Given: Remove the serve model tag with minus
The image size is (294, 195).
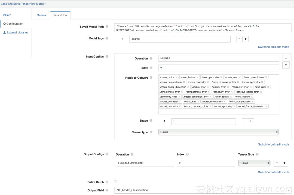Looking at the screenshot, I should [240, 39].
